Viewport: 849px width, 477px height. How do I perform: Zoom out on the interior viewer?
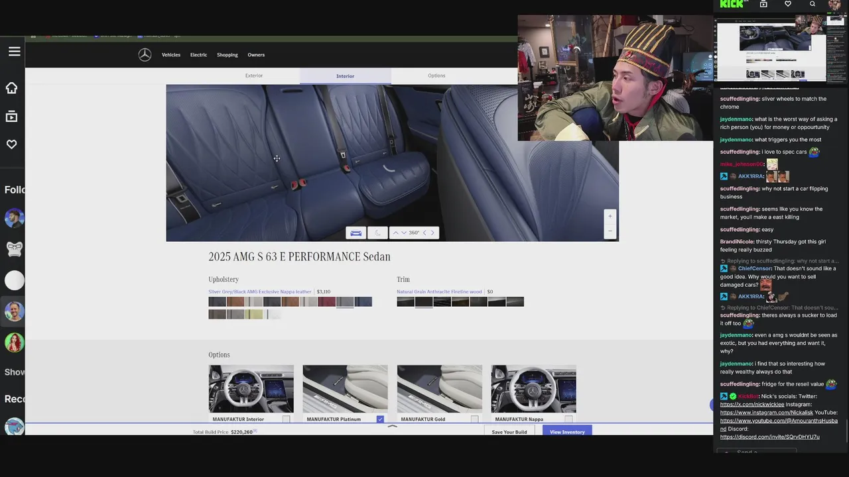point(610,230)
